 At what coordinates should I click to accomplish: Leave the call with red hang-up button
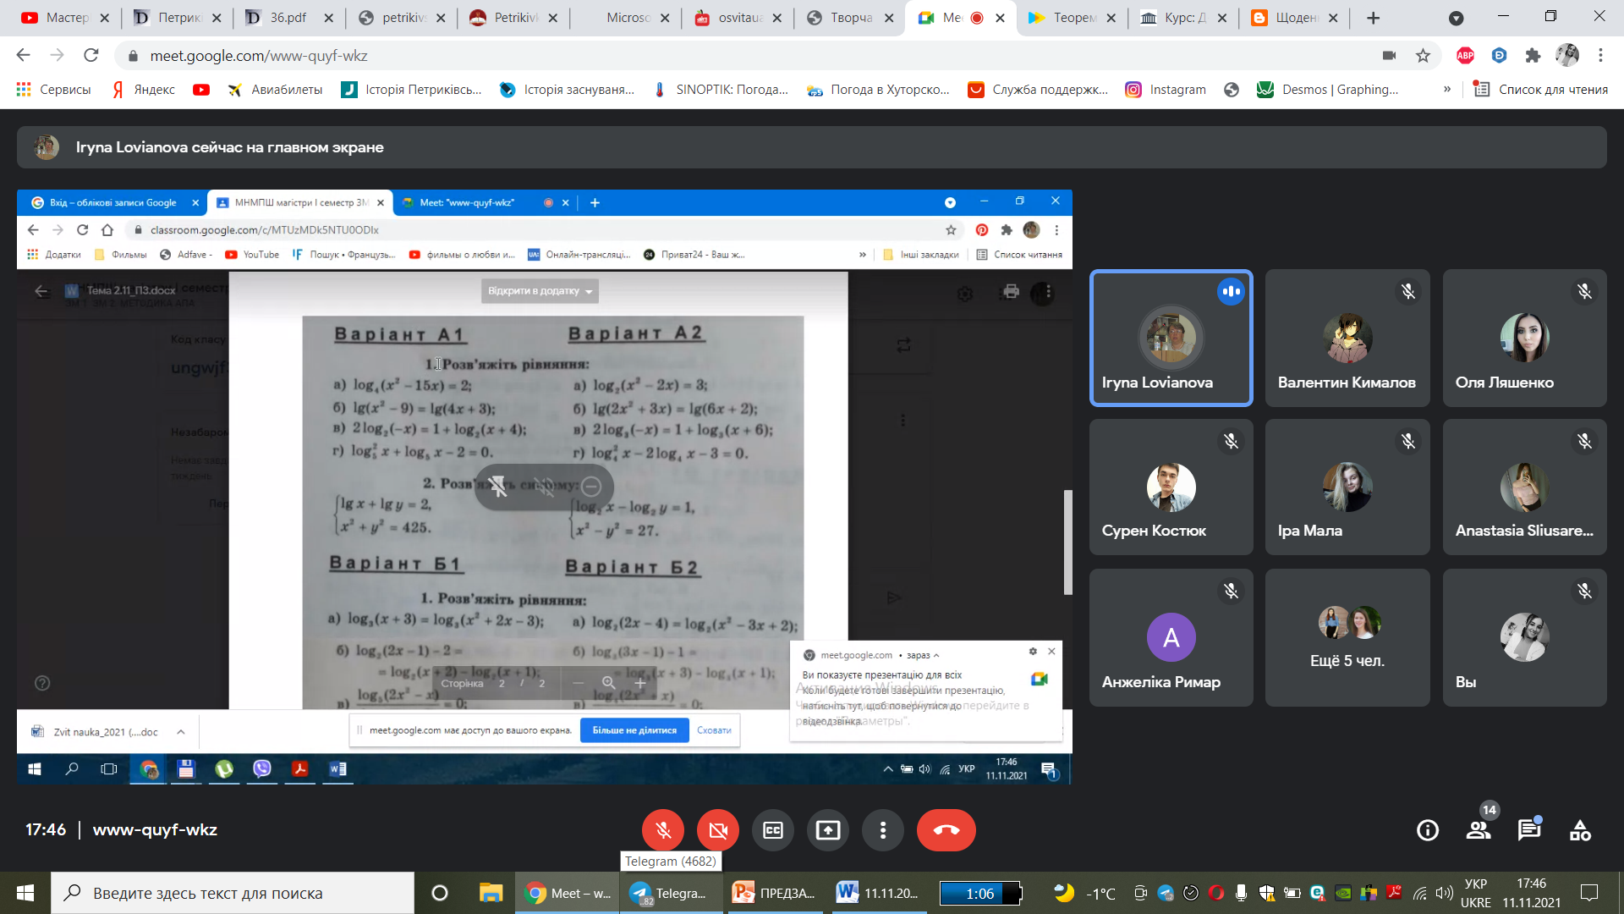[x=946, y=830]
